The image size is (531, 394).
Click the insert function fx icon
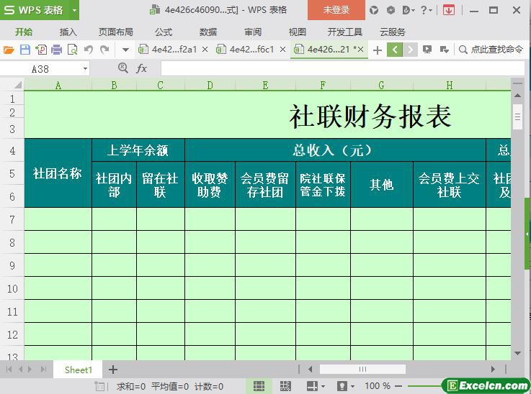pos(142,68)
